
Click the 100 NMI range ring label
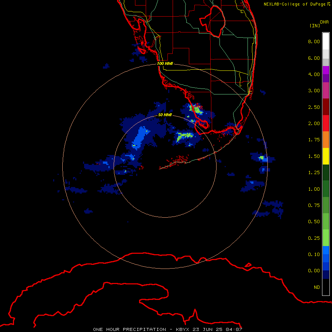(165, 63)
